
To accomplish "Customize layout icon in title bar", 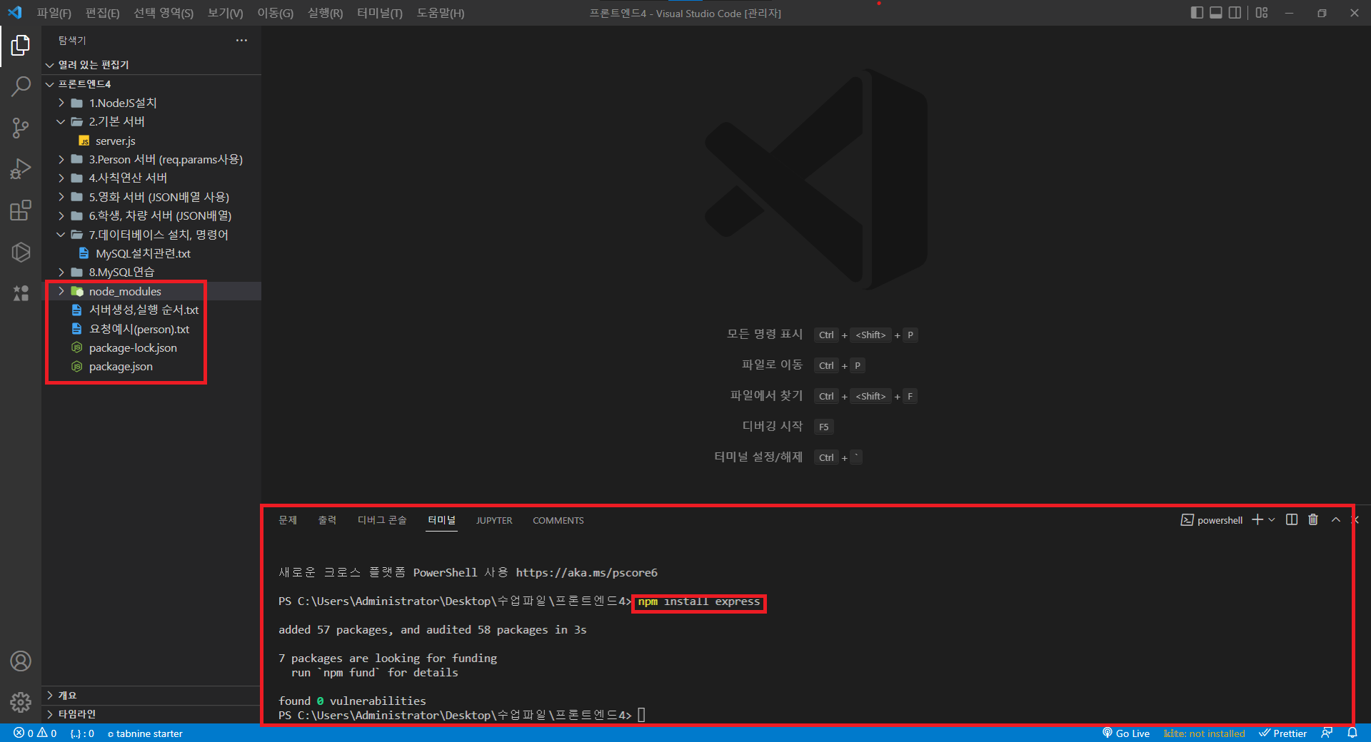I will point(1262,13).
